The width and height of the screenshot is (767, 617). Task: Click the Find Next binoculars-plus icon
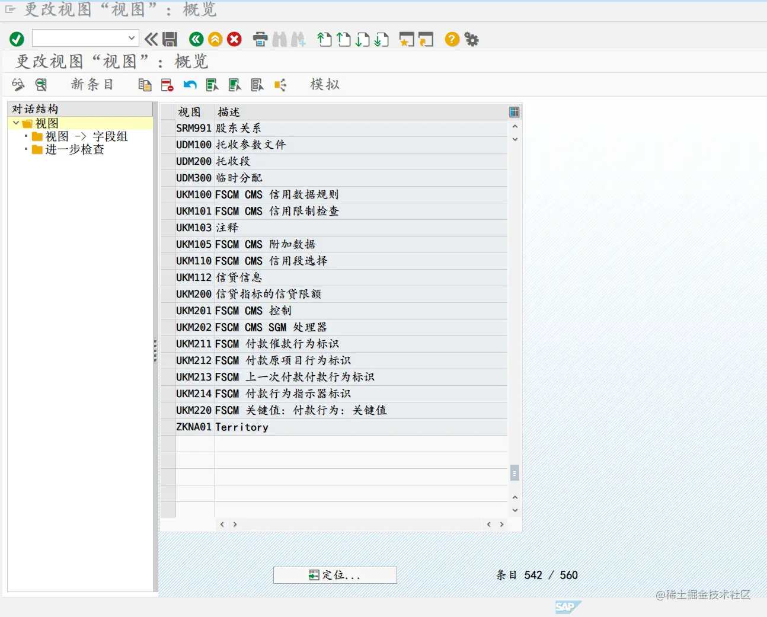299,39
